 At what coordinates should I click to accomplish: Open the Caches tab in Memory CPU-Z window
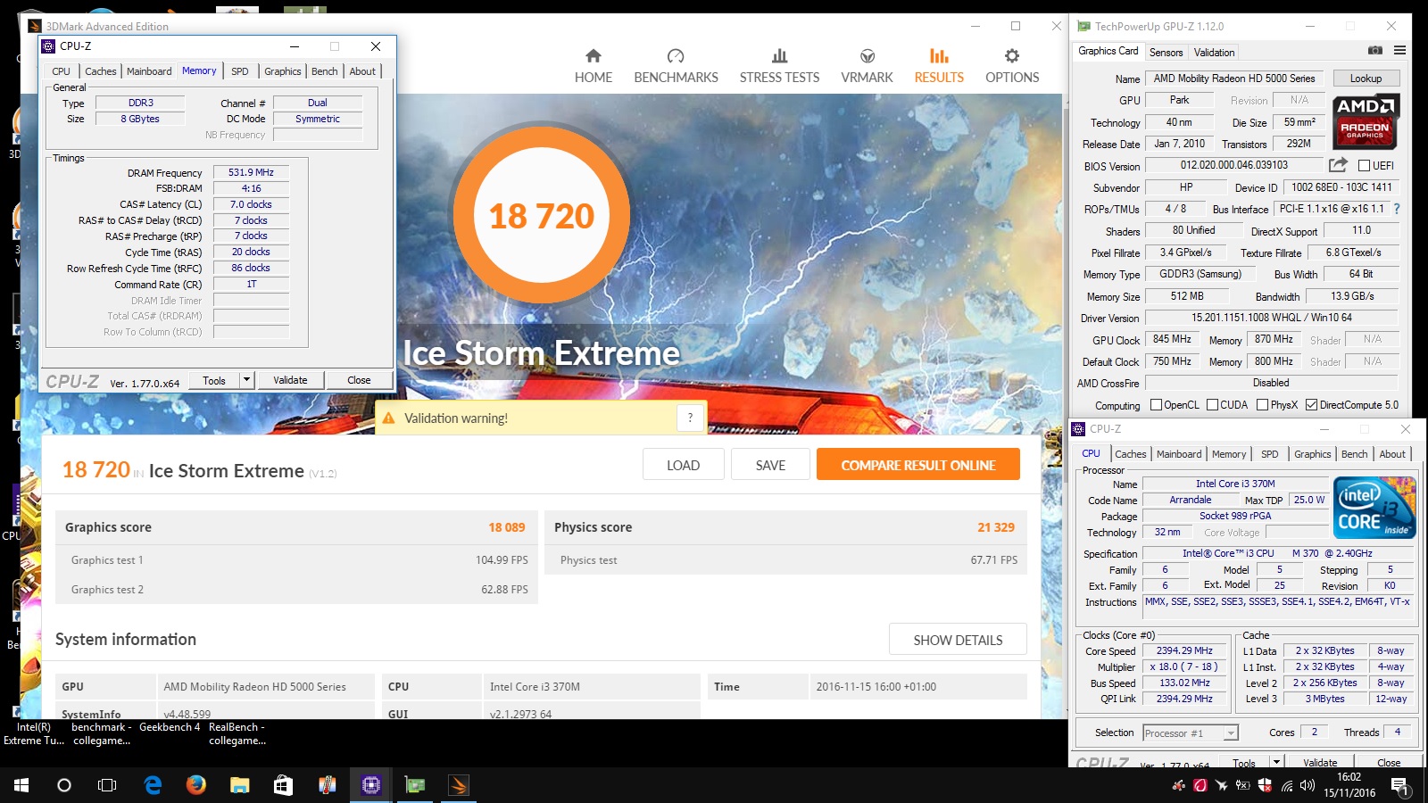click(x=101, y=71)
